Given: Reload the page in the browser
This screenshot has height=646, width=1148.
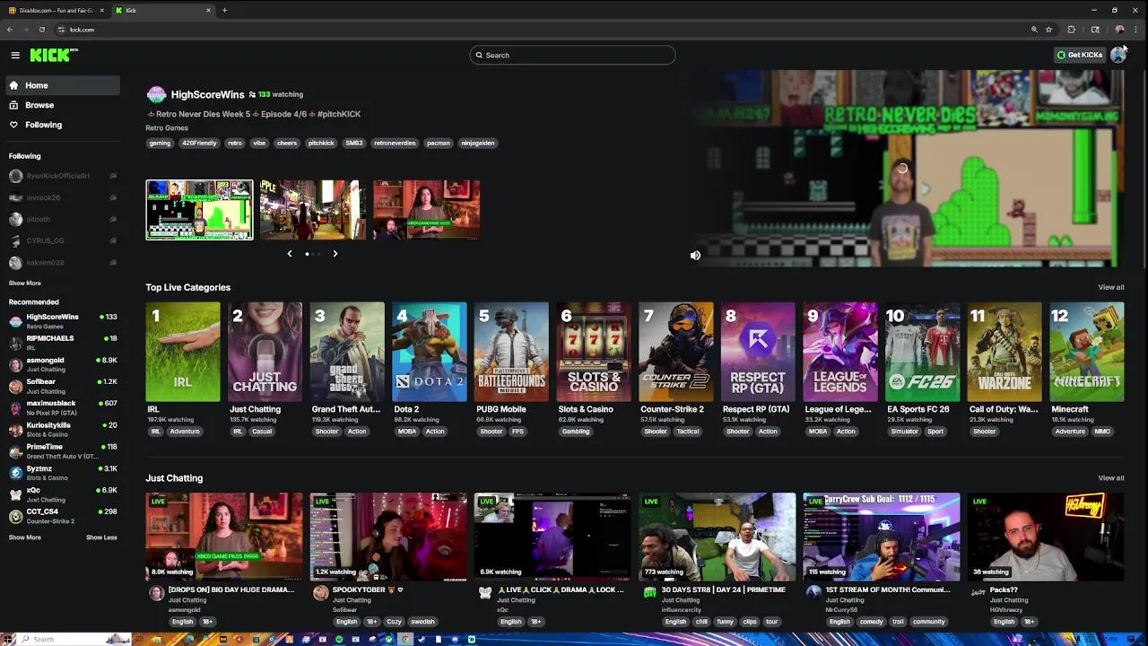Looking at the screenshot, I should pyautogui.click(x=41, y=30).
